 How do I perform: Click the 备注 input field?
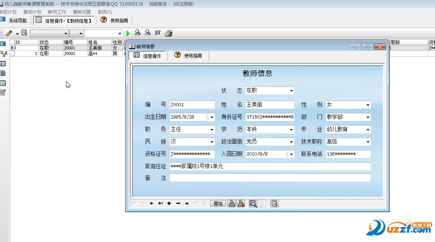point(270,178)
